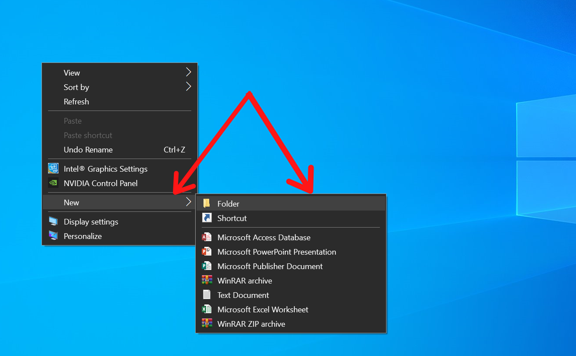Screen dimensions: 576x356
Task: Select Refresh from the context menu
Action: [76, 101]
